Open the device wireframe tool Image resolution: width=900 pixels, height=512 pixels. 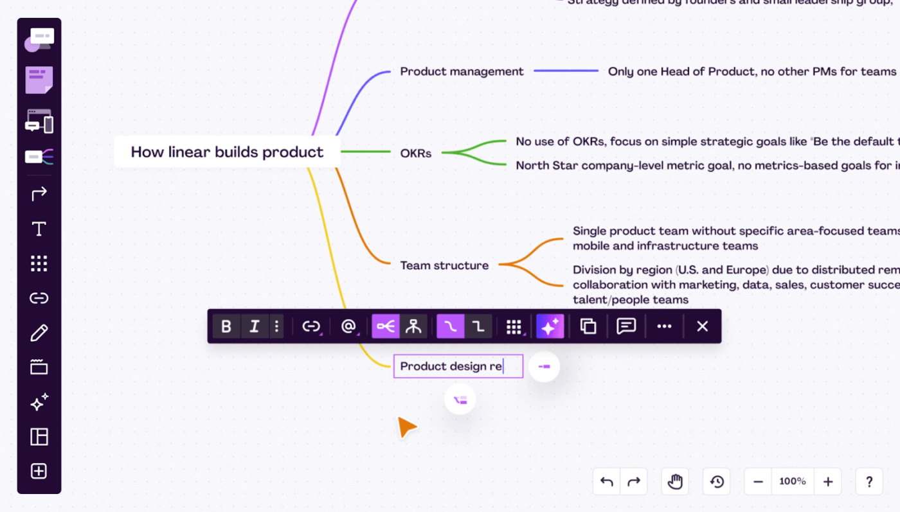39,121
